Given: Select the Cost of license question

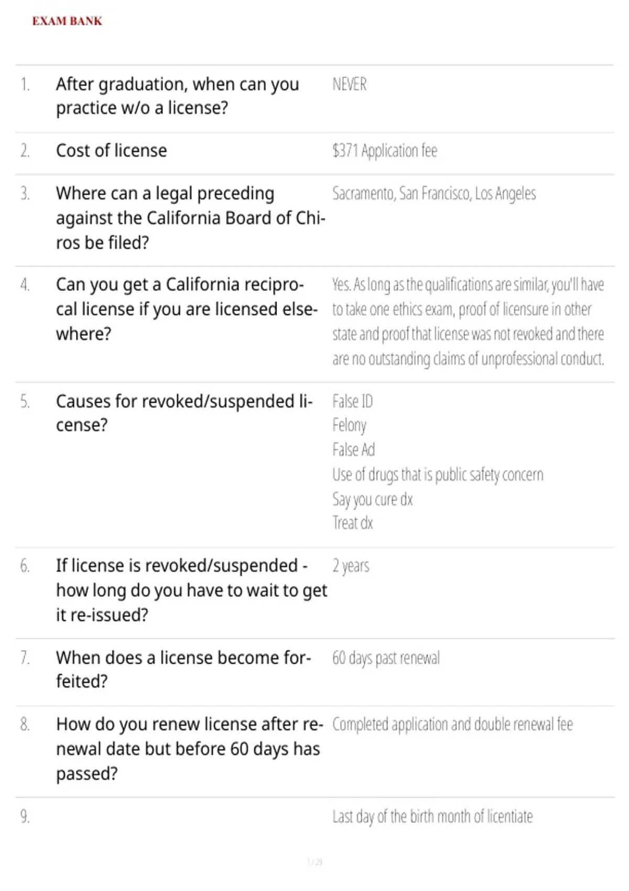Looking at the screenshot, I should 112,150.
